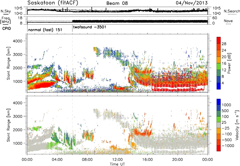Click the blue bottom of Power color bar
The width and height of the screenshot is (240, 166).
(x=219, y=86)
